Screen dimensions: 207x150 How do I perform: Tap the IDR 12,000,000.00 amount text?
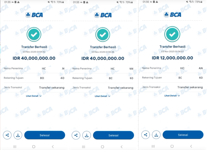(172, 58)
